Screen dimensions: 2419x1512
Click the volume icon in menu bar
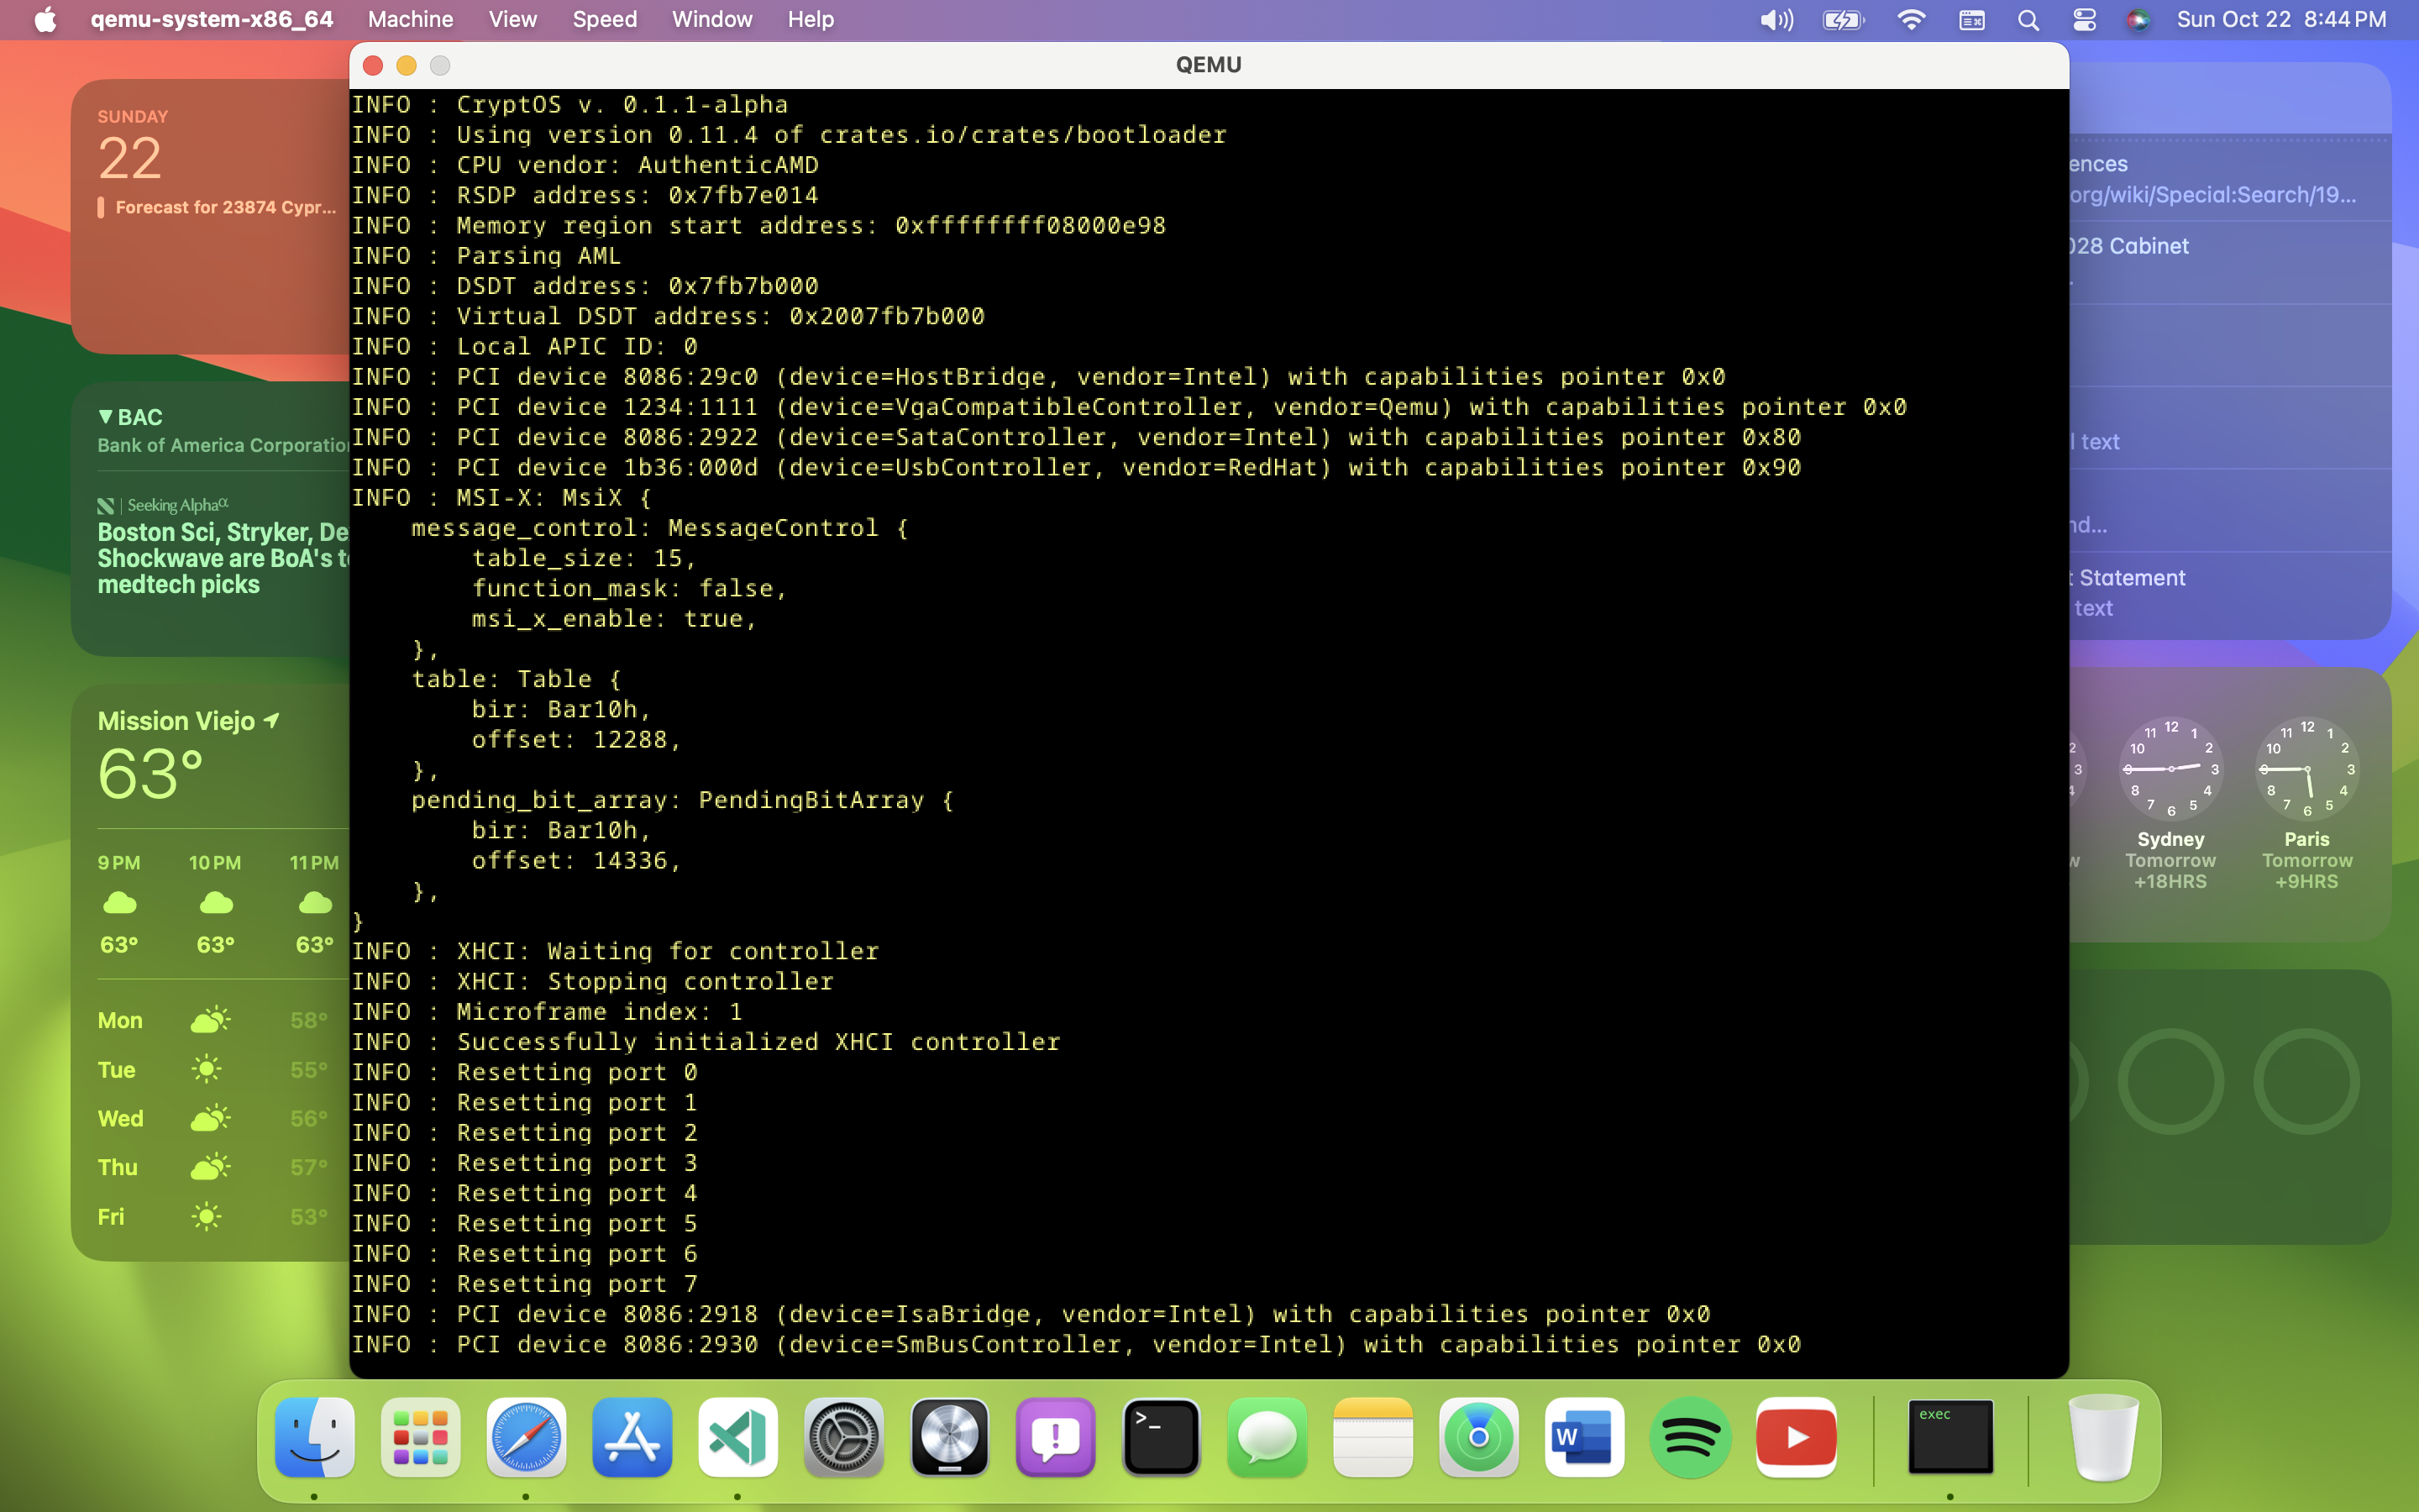point(1776,20)
